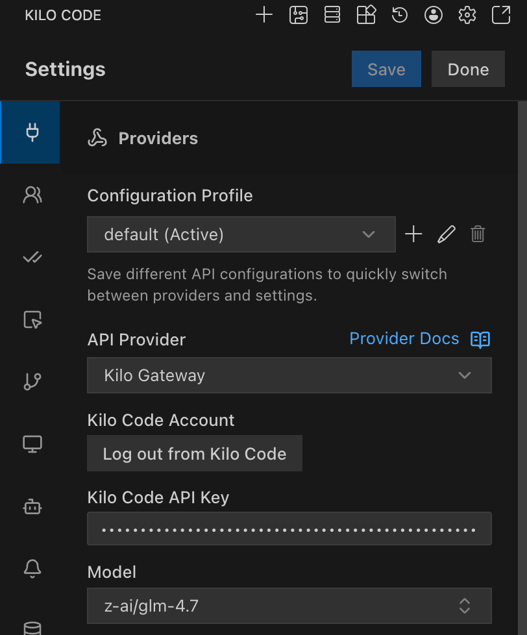
Task: Click the API Provider label
Action: [136, 340]
